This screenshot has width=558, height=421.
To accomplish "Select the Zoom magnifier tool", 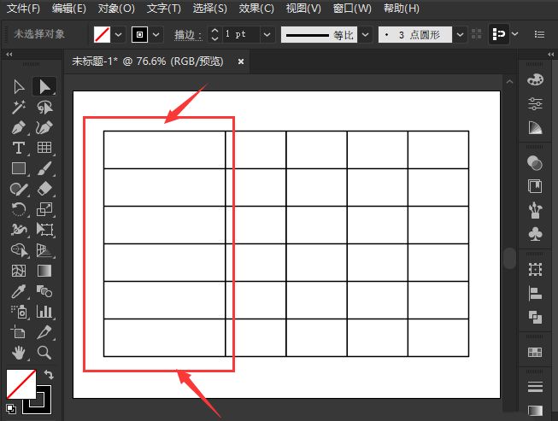I will tap(44, 352).
